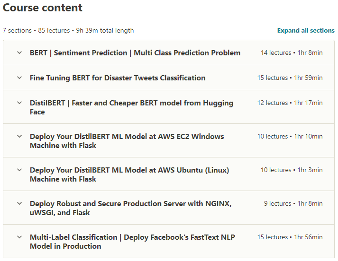Image resolution: width=338 pixels, height=261 pixels.
Task: Click chevron beside BERT Sentiment Prediction section
Action: [x=19, y=52]
